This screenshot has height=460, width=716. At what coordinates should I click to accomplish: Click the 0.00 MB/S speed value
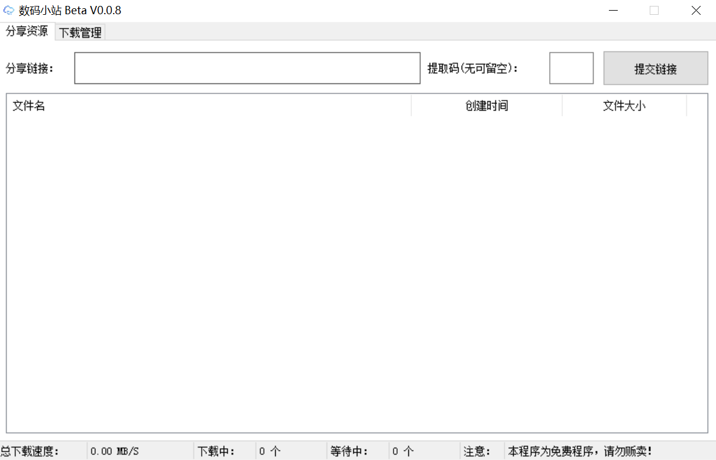click(x=115, y=451)
